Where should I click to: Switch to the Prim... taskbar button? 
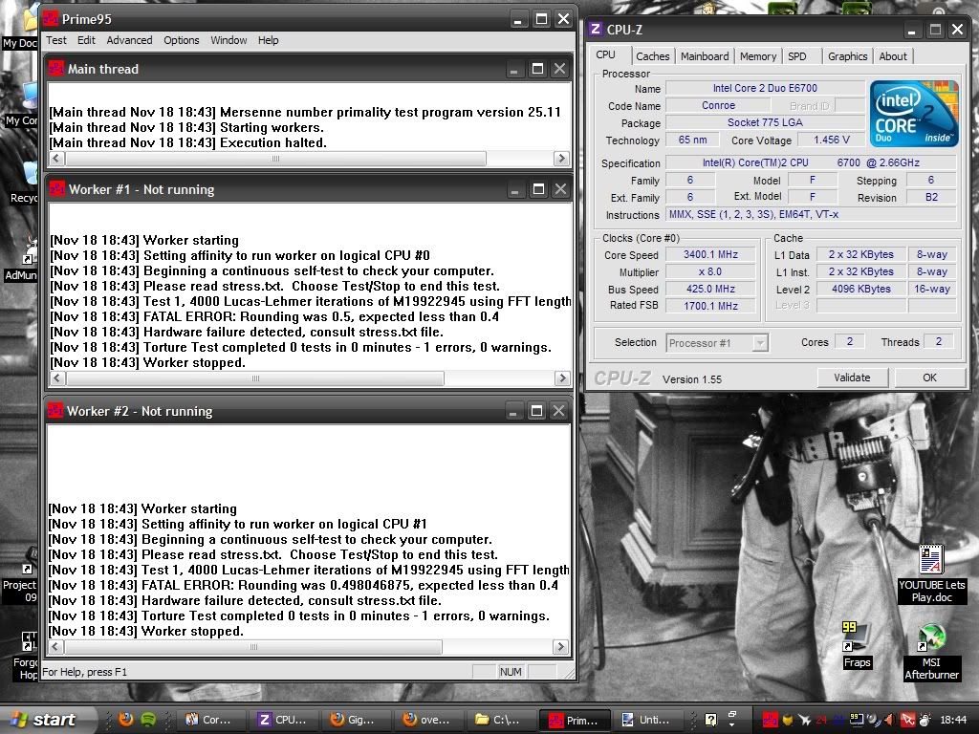[x=574, y=720]
